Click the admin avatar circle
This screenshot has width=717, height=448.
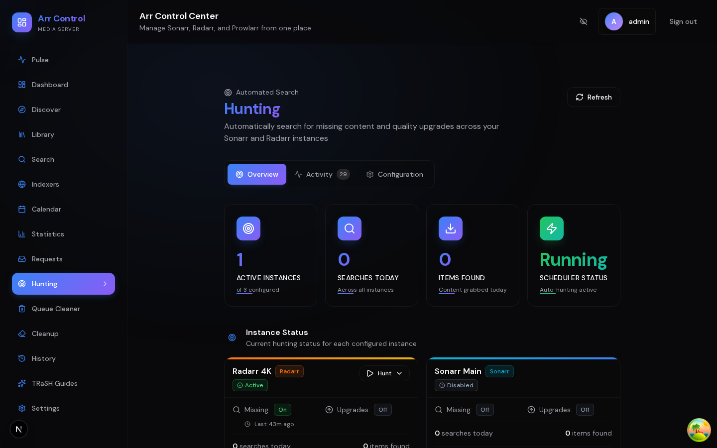[x=614, y=21]
